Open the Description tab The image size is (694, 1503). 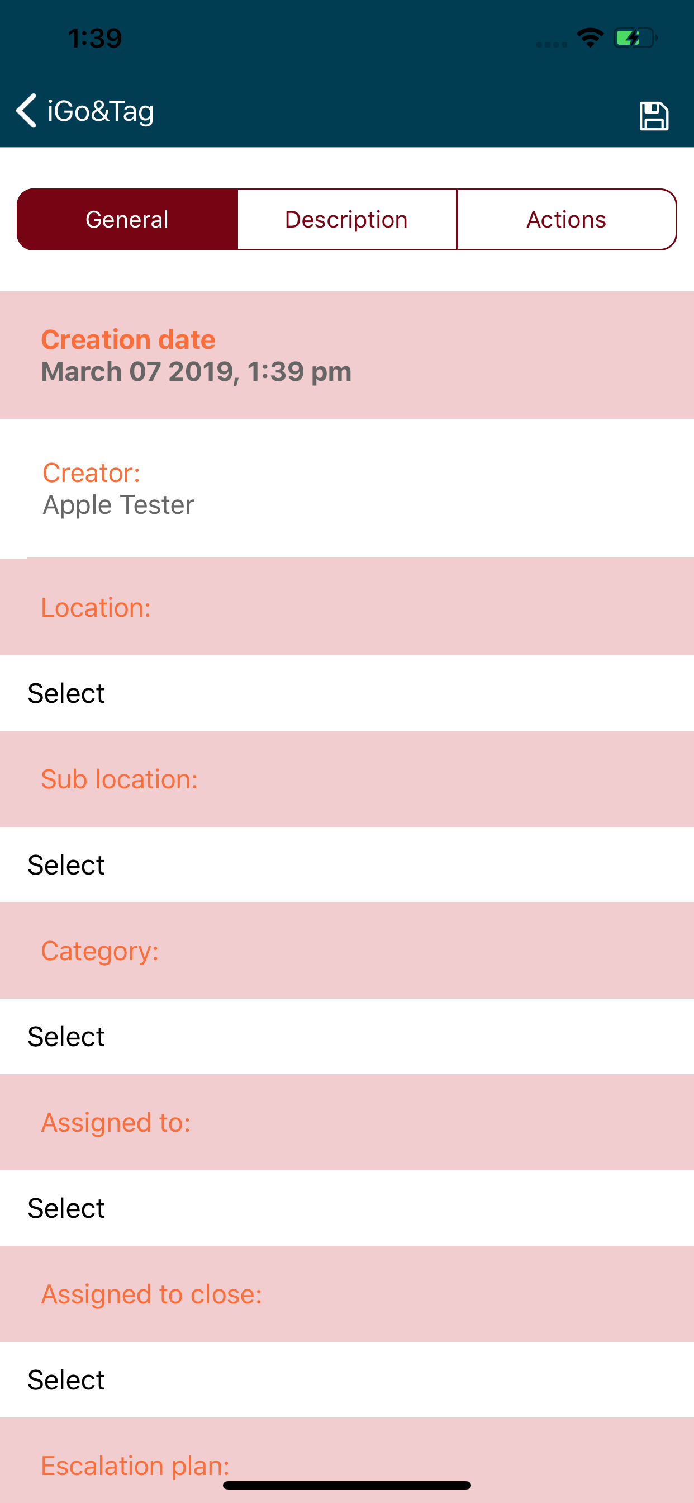click(x=346, y=219)
